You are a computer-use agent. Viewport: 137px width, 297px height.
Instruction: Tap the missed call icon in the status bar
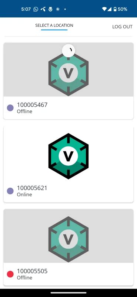(x=43, y=9)
